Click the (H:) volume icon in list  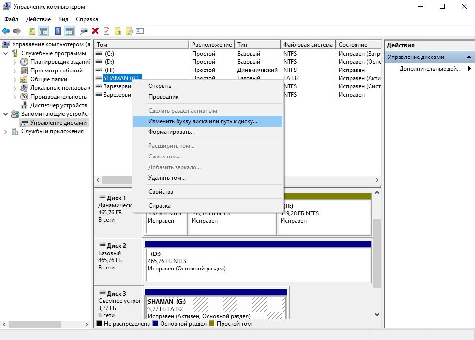click(99, 70)
